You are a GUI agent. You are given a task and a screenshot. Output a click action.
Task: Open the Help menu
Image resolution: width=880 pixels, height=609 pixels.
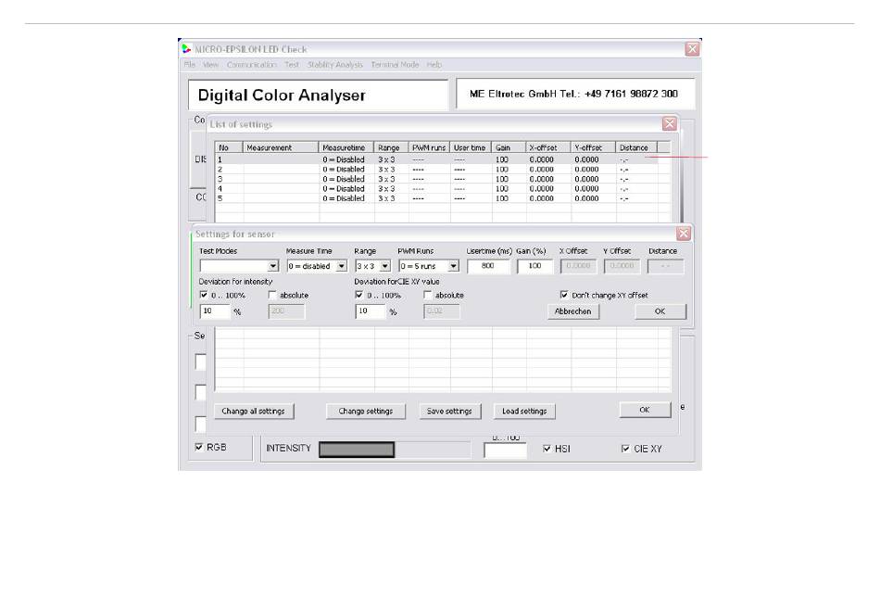click(x=434, y=65)
